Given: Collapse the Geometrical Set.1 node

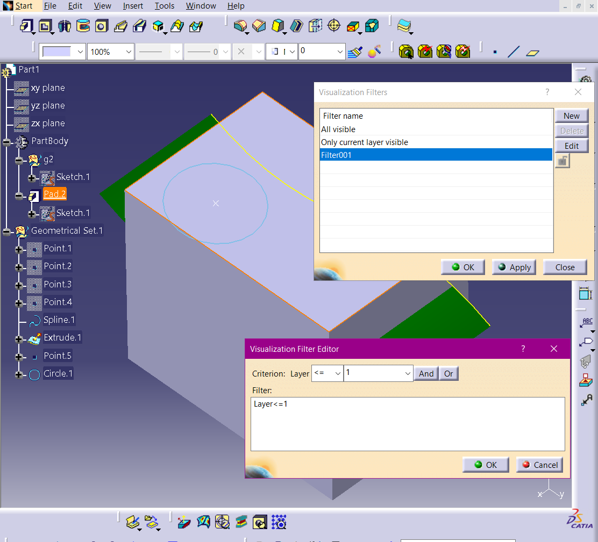Looking at the screenshot, I should click(x=7, y=232).
